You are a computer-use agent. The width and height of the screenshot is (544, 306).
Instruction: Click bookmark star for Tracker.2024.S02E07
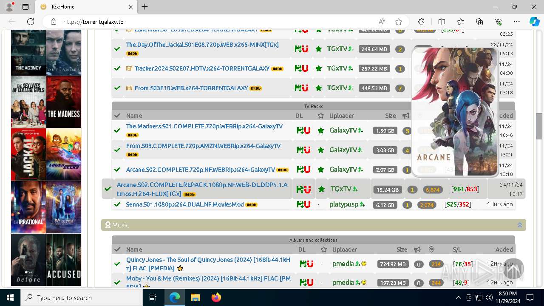click(x=318, y=68)
